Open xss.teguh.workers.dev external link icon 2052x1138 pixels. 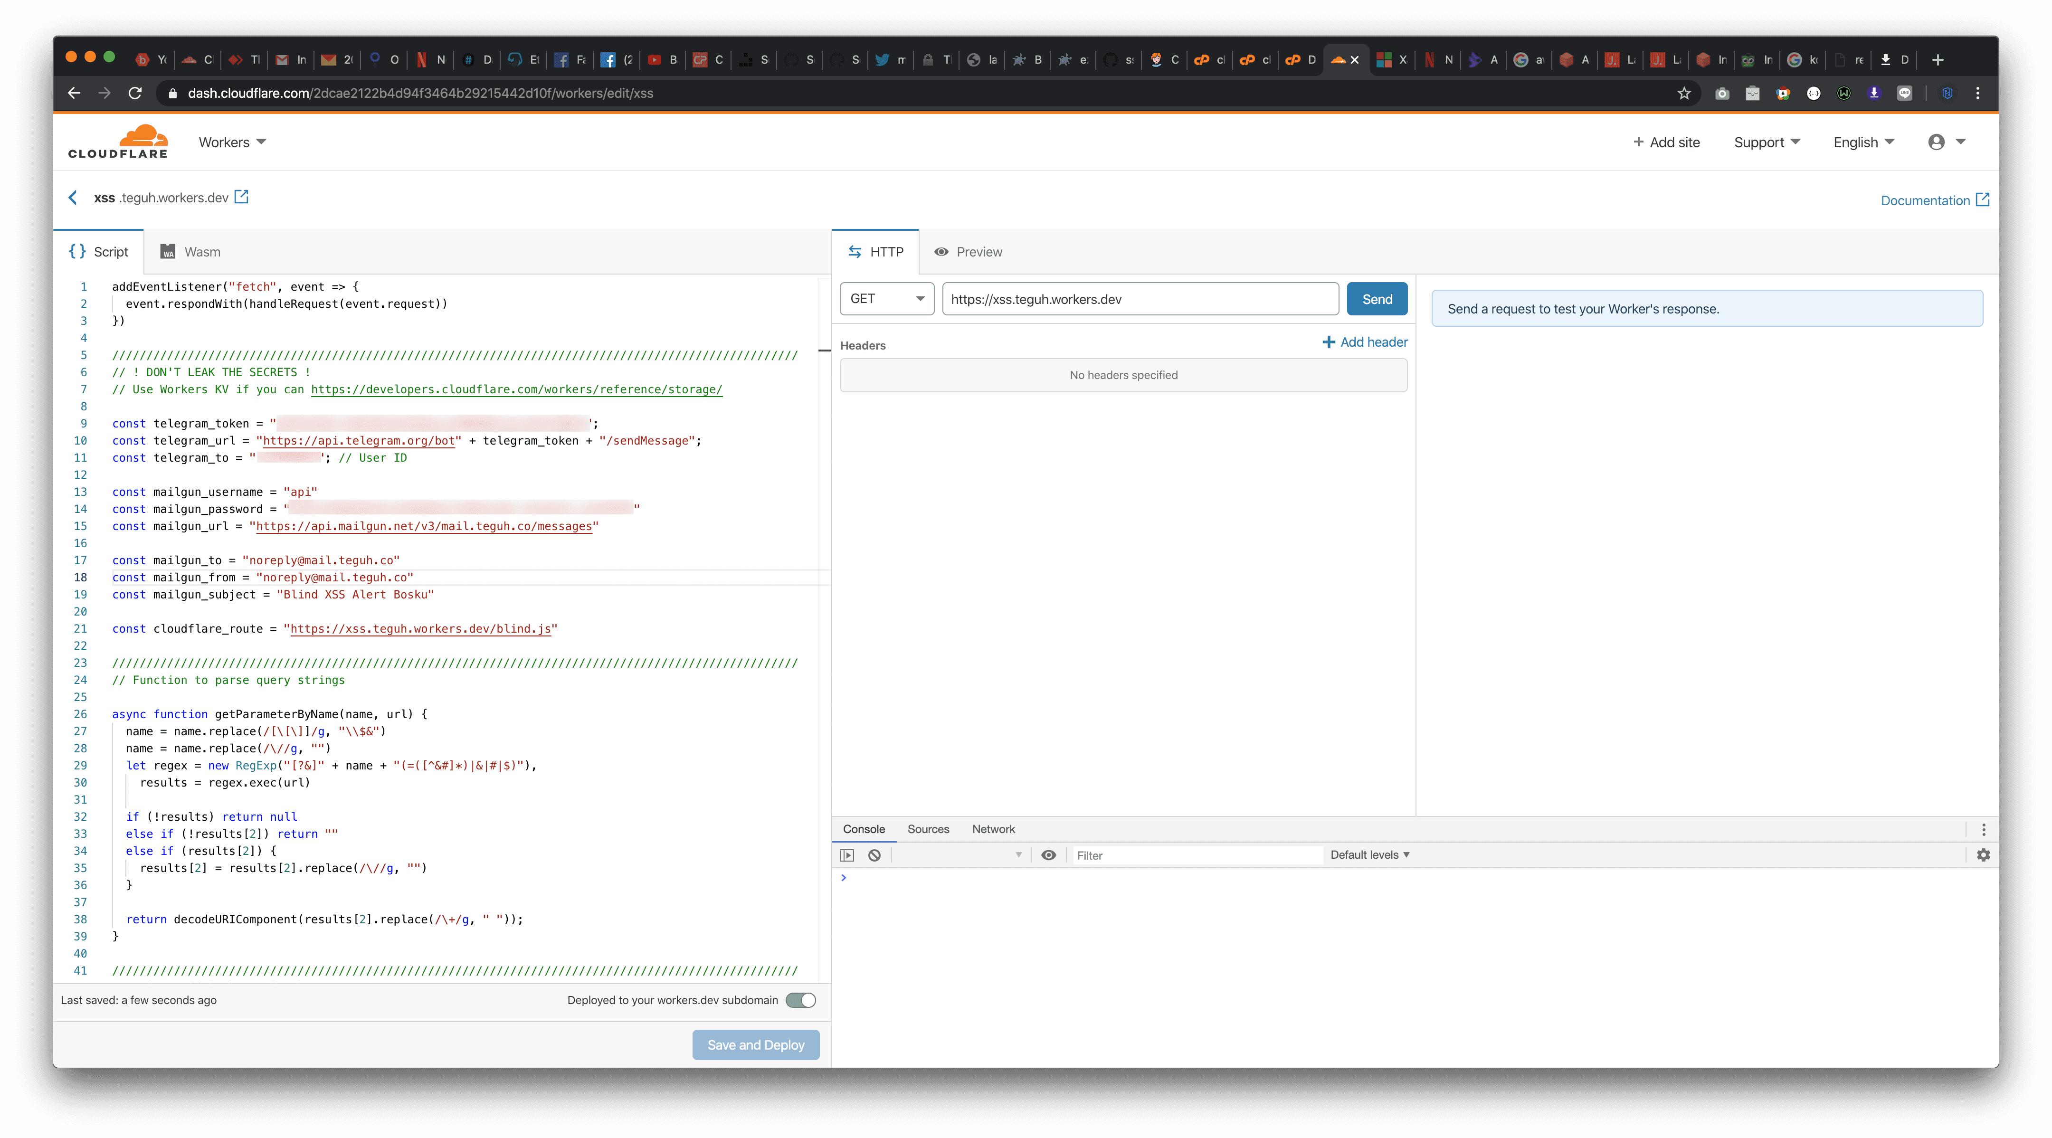[241, 197]
